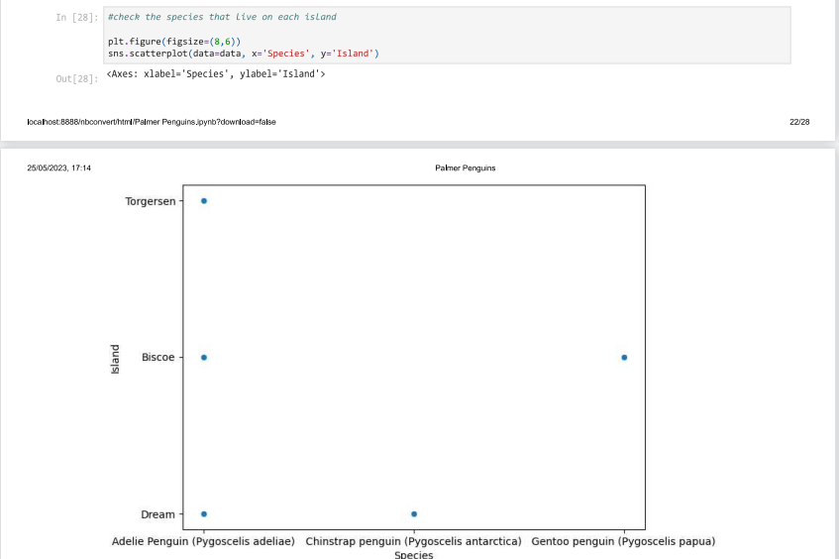Click the Torgersen y-axis label
The image size is (839, 559).
pyautogui.click(x=151, y=201)
